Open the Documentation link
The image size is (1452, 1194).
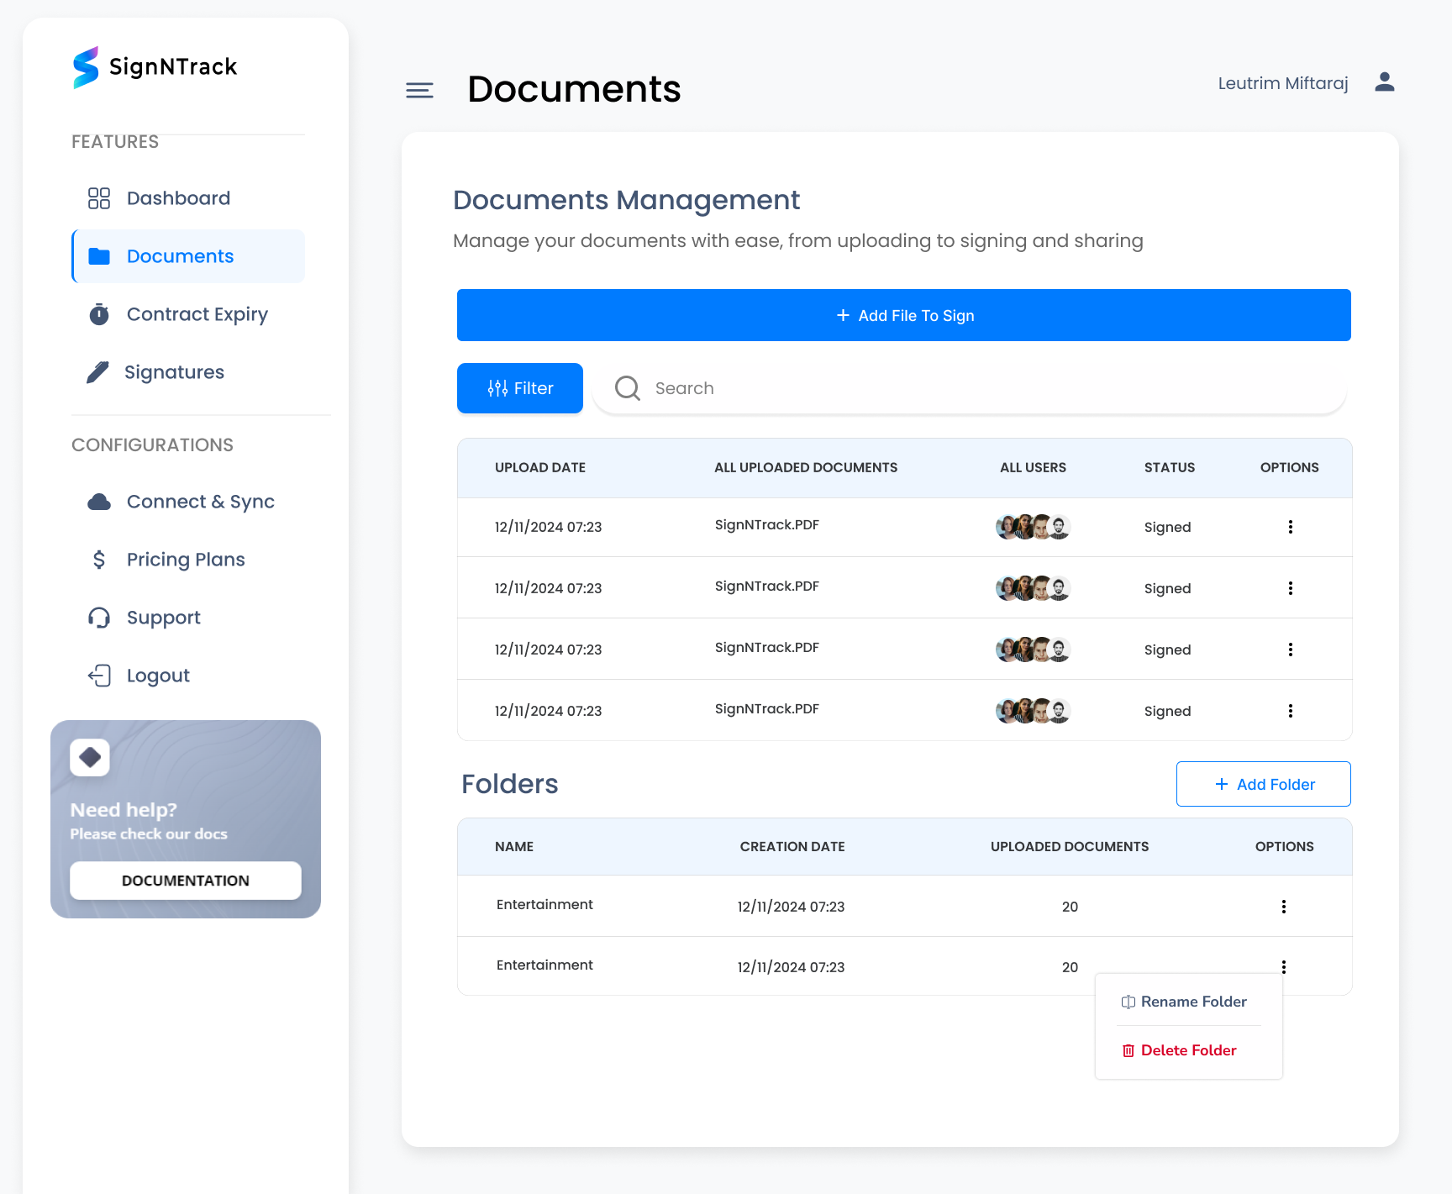185,880
